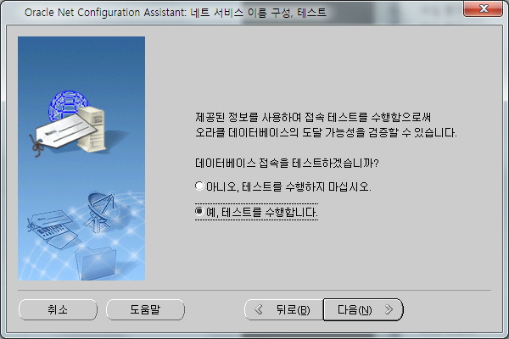This screenshot has width=509, height=339.
Task: Open help with 도움말 button
Action: [145, 309]
